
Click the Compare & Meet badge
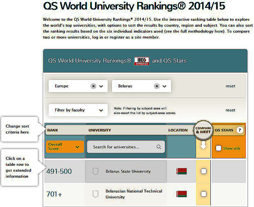pyautogui.click(x=203, y=130)
